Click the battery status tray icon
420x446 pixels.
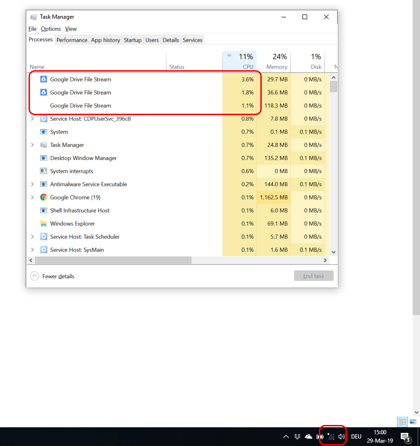pyautogui.click(x=320, y=437)
